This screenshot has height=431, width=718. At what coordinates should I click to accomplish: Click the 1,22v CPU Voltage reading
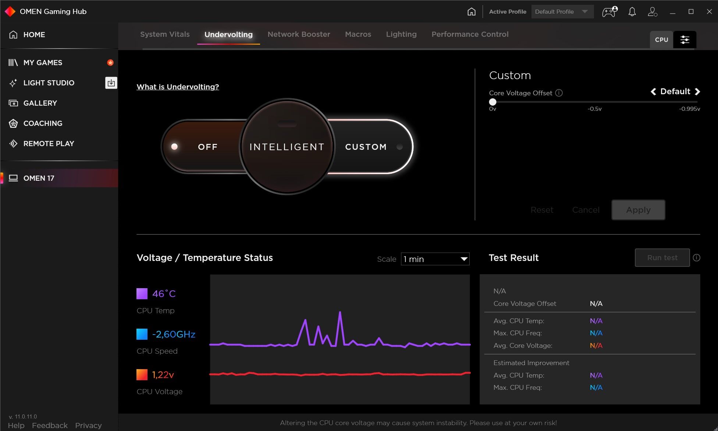163,375
